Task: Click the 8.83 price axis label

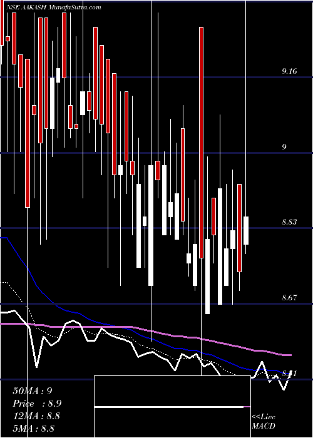Action: pos(289,222)
